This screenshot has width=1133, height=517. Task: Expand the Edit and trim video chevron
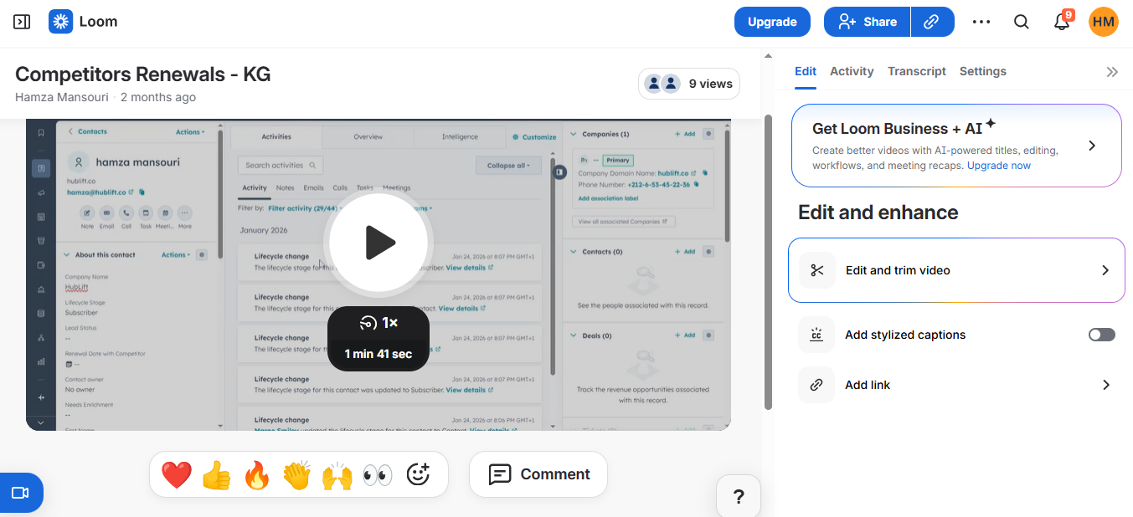pyautogui.click(x=1105, y=270)
